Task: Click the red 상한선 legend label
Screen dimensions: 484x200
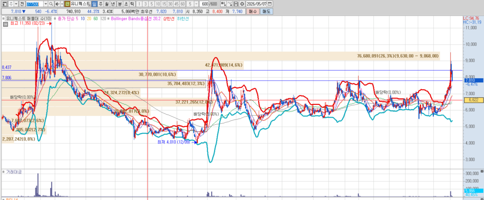Action: [169, 18]
